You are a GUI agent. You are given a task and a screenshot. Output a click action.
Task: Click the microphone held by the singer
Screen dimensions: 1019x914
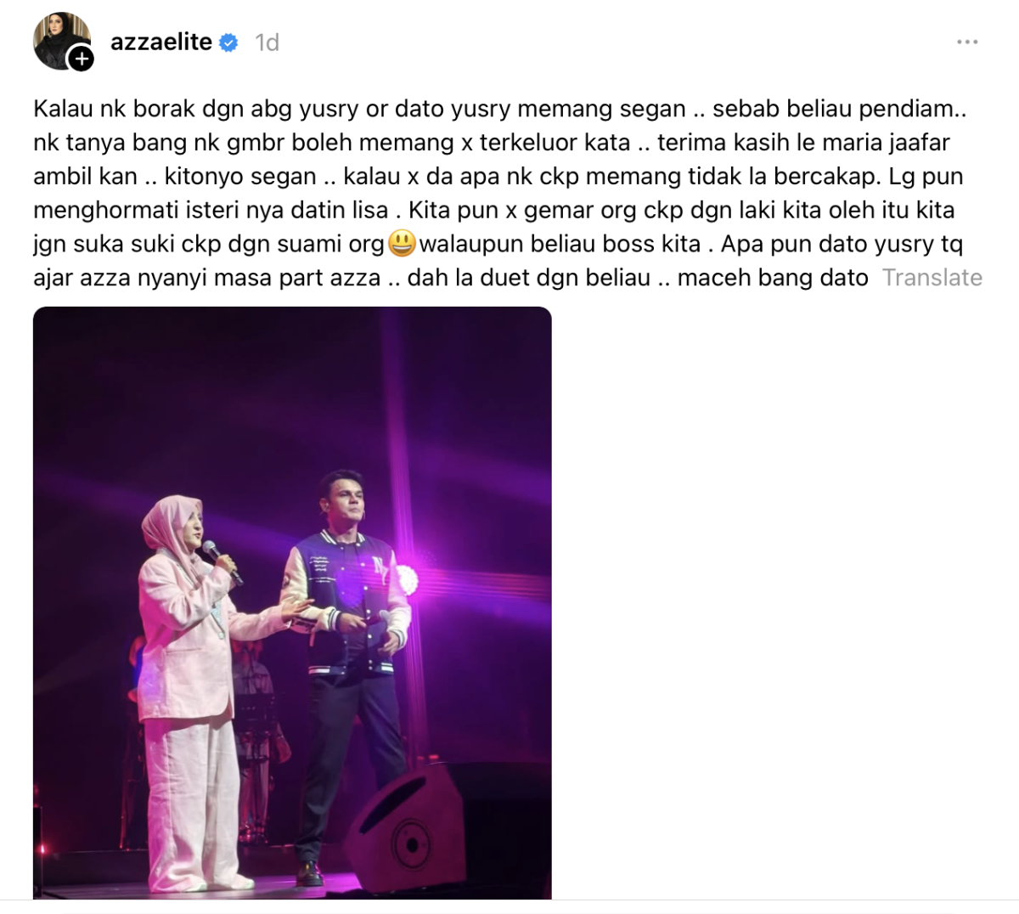click(x=222, y=561)
